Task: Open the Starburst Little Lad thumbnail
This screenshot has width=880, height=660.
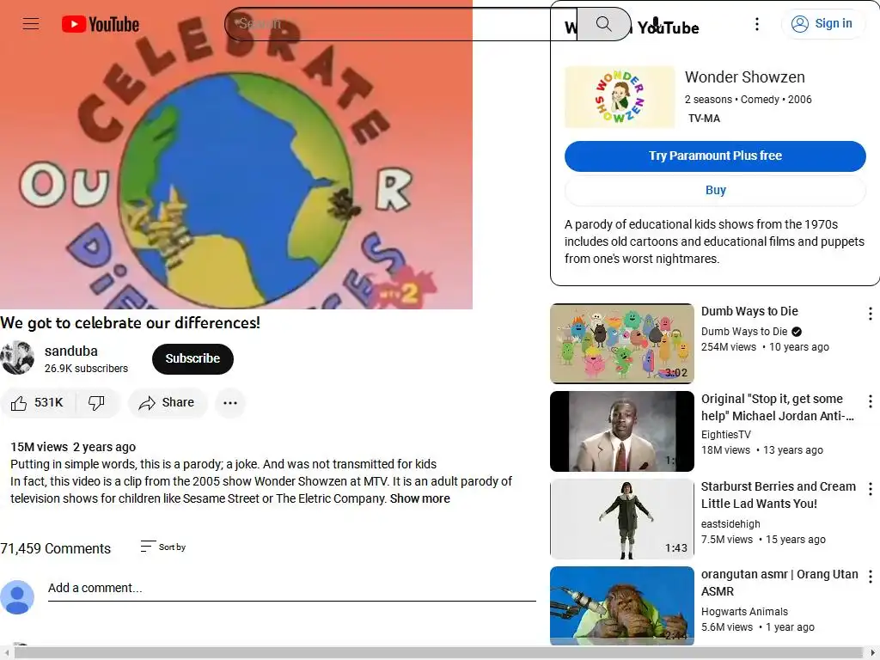Action: [x=622, y=518]
